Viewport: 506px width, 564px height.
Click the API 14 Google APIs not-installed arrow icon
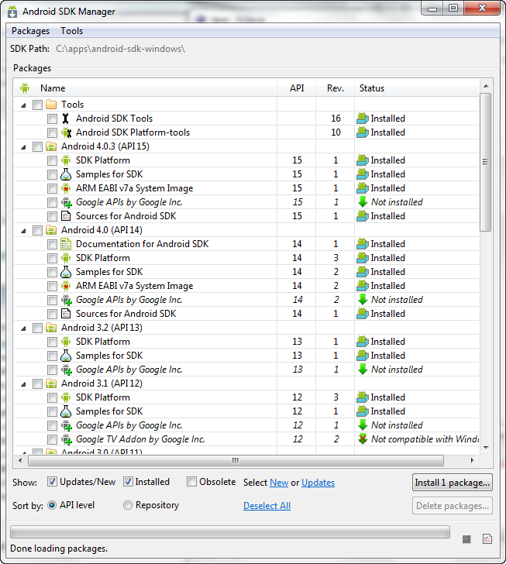click(363, 299)
